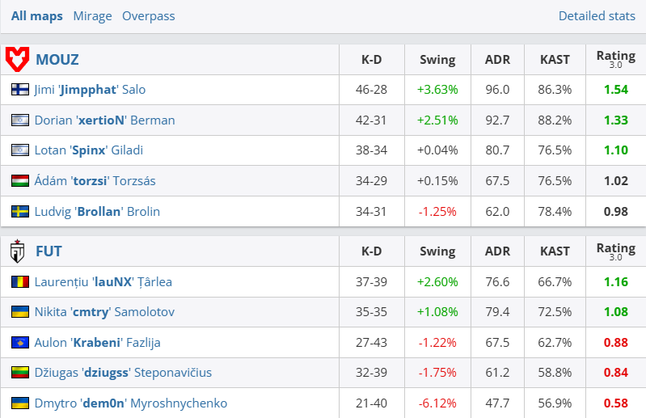Image resolution: width=646 pixels, height=418 pixels.
Task: Open the FUT team name link
Action: click(49, 251)
